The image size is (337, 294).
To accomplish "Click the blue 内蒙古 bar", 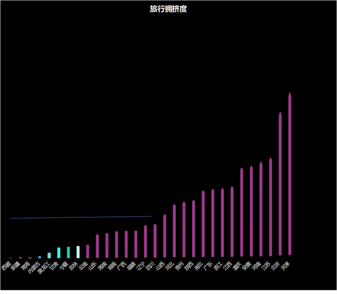I will (39, 257).
